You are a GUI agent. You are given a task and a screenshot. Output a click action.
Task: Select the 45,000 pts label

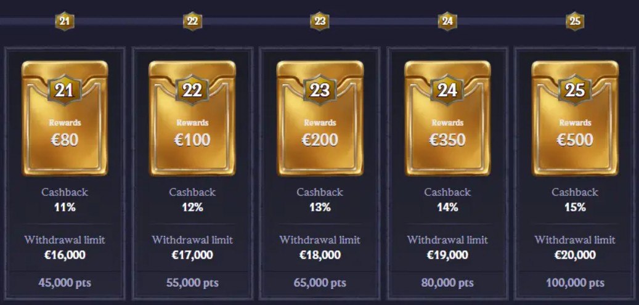(x=65, y=283)
